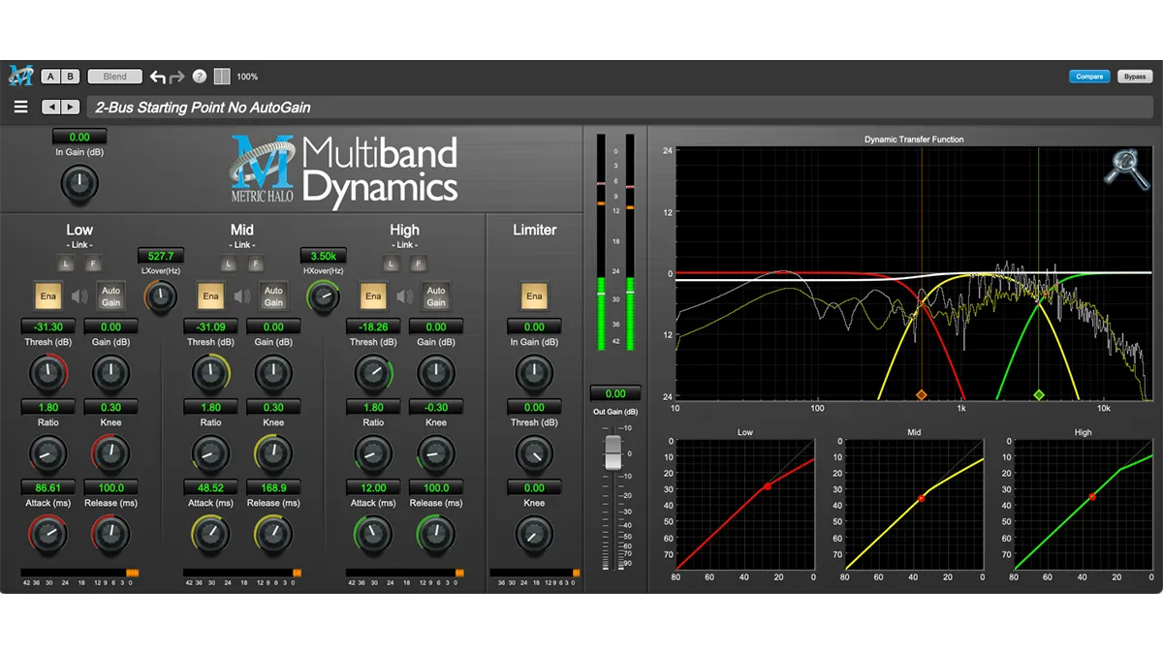
Task: Click the In Gain (dB) value field at top left
Action: [x=79, y=138]
